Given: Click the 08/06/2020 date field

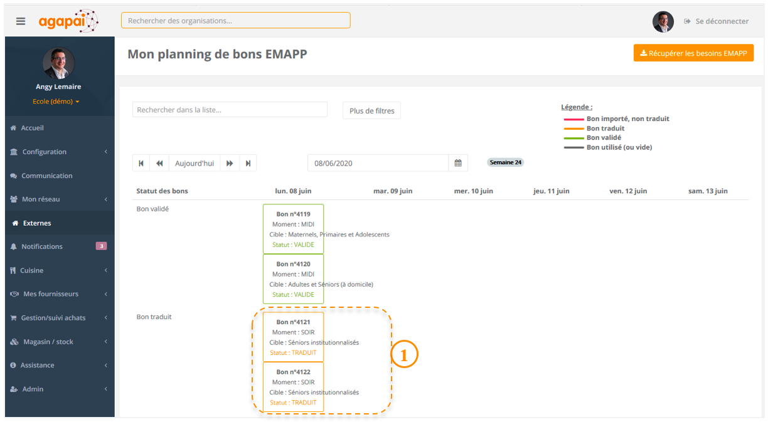Looking at the screenshot, I should 378,163.
